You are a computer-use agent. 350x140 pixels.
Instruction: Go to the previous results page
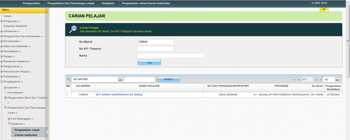(298, 80)
